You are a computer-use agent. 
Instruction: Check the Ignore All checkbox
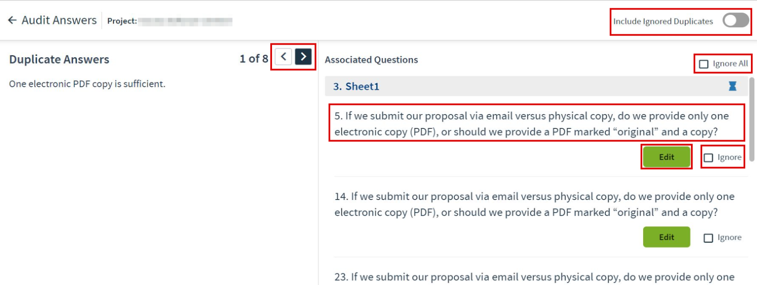(x=704, y=64)
